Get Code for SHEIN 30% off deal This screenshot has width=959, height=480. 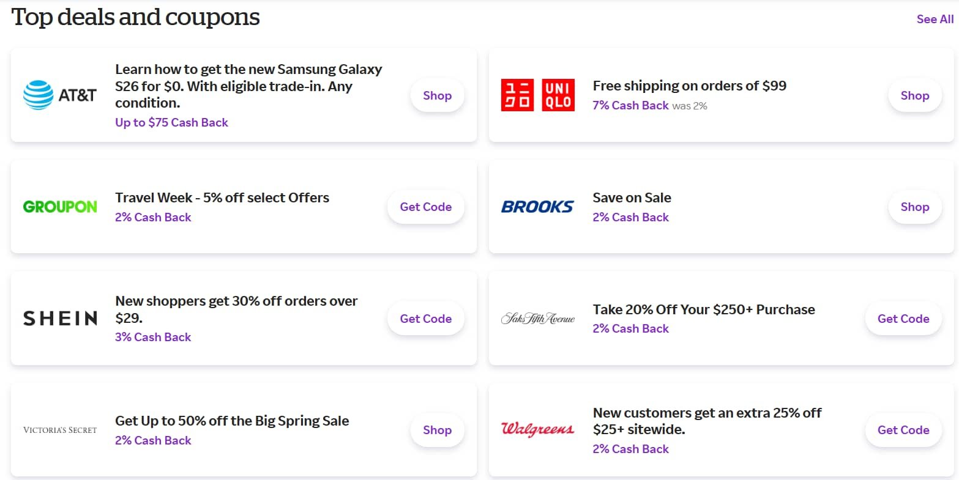point(425,318)
